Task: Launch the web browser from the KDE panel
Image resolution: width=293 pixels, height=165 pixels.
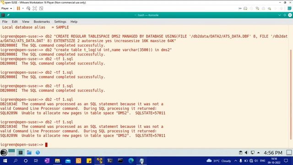Action: [x=38, y=153]
